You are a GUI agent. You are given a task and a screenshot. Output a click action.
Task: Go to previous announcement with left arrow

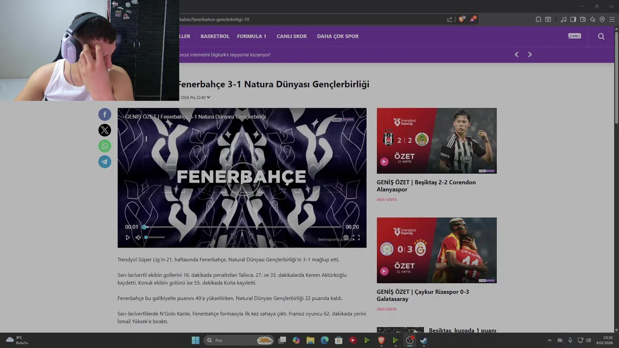coord(516,55)
